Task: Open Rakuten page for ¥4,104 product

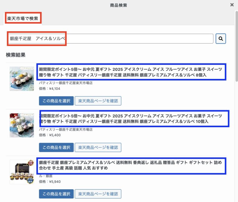Action: [98, 101]
